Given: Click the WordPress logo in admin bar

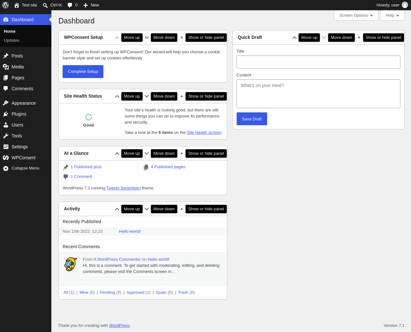Looking at the screenshot, I should pos(5,5).
